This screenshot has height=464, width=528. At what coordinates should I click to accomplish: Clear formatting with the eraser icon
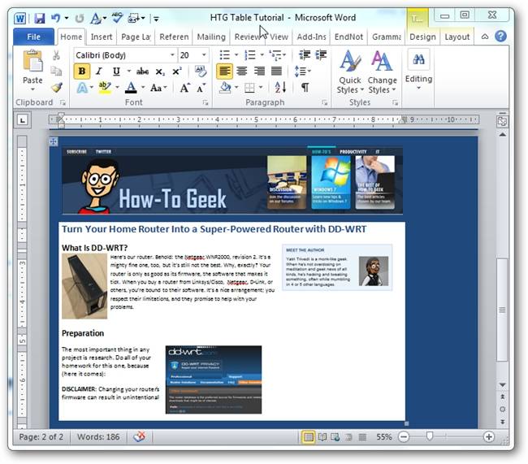tap(201, 71)
